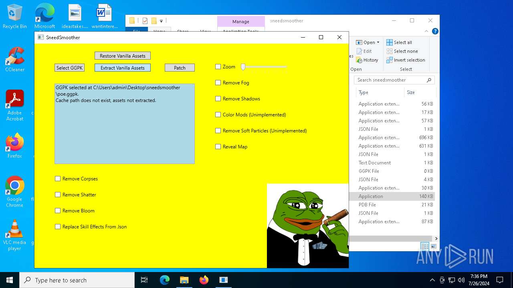Open the Open dropdown arrow in Explorer ribbon

point(378,42)
